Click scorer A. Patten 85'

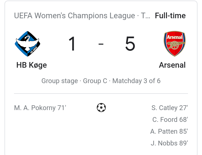169,131
